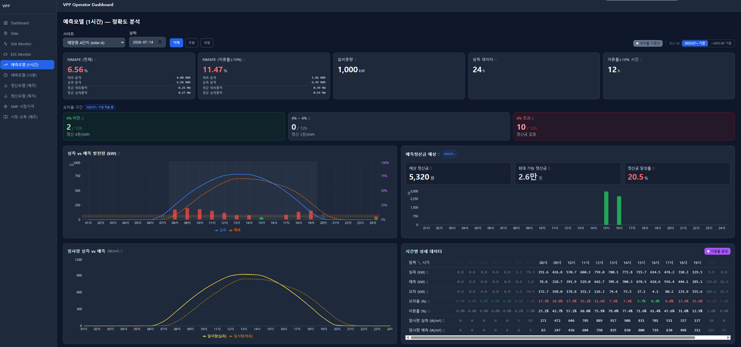
Task: Open Dashboard via its grid icon
Action: tap(6, 23)
